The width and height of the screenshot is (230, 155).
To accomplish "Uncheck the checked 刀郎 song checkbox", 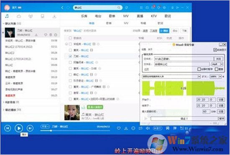I will 70,56.
